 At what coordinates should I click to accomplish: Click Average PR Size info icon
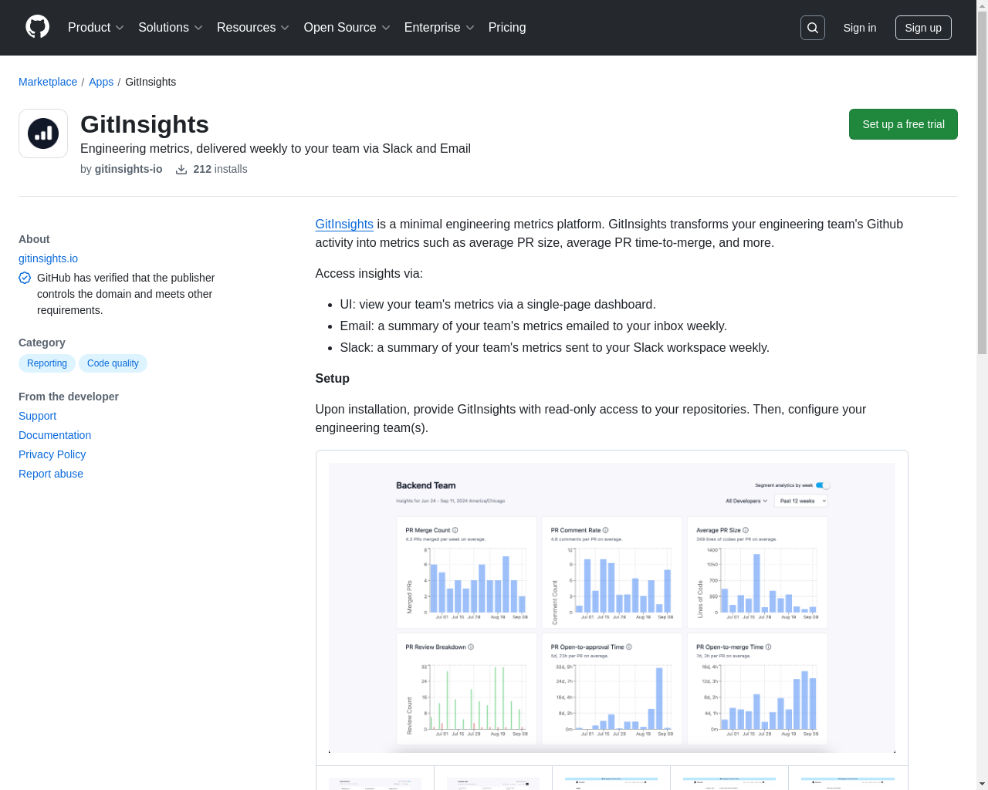click(x=746, y=530)
